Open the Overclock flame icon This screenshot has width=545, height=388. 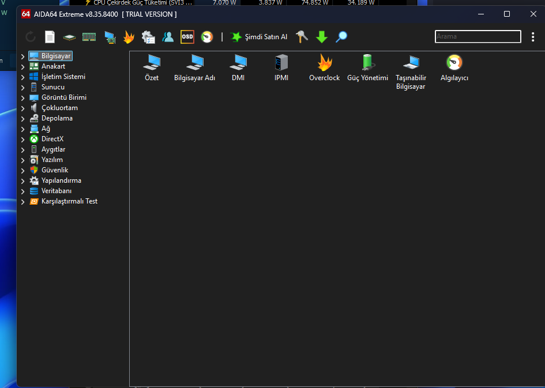click(x=325, y=68)
